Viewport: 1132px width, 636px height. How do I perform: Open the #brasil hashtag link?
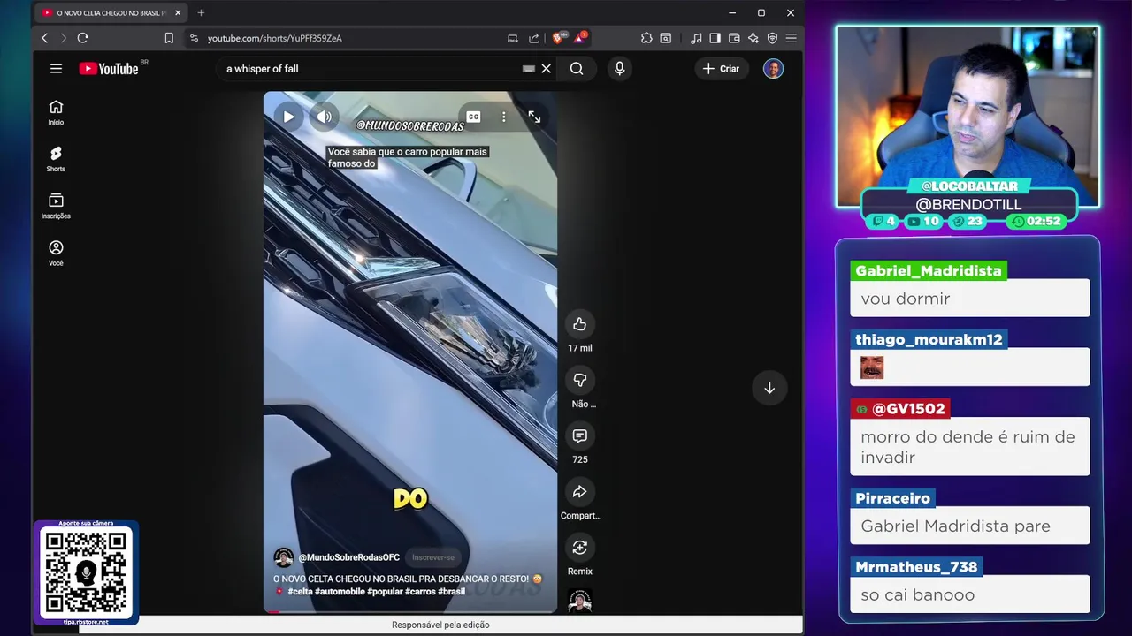451,592
